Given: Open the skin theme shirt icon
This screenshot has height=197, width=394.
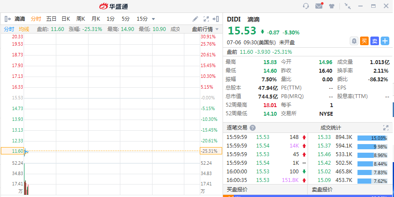Looking at the screenshot, I should [x=332, y=6].
